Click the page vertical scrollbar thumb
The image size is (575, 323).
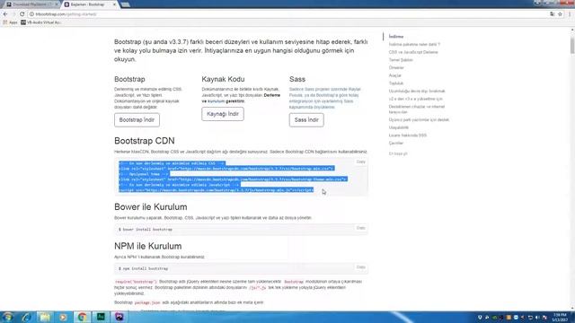coord(572,45)
